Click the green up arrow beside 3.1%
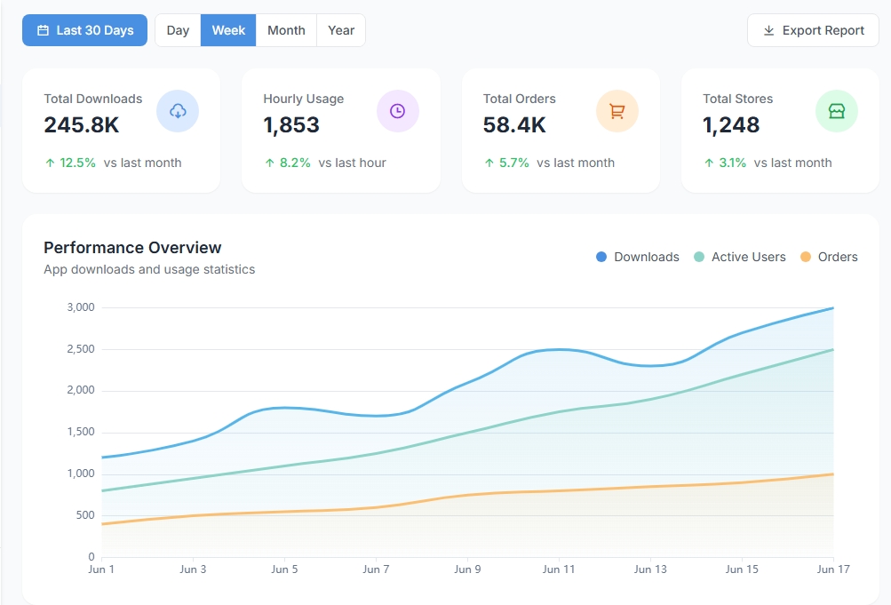Screen dimensions: 891x605 709,163
